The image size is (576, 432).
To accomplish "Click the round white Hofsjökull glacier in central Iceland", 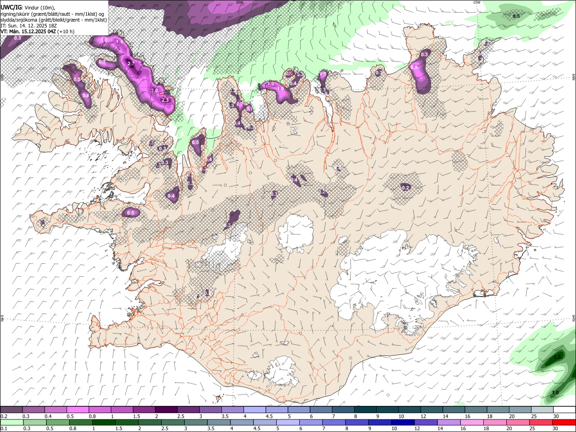I will pyautogui.click(x=296, y=234).
